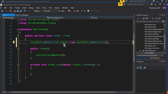Open the Build menu
The width and height of the screenshot is (168, 94).
pyautogui.click(x=24, y=8)
